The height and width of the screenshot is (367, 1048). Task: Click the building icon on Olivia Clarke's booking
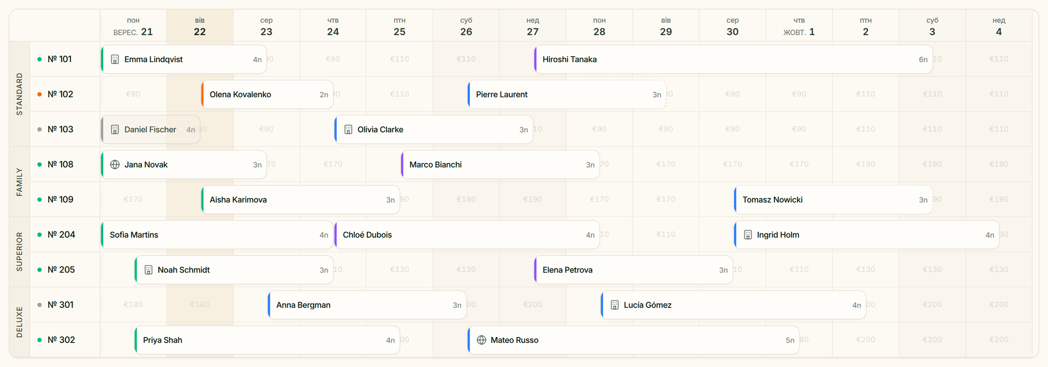point(348,130)
